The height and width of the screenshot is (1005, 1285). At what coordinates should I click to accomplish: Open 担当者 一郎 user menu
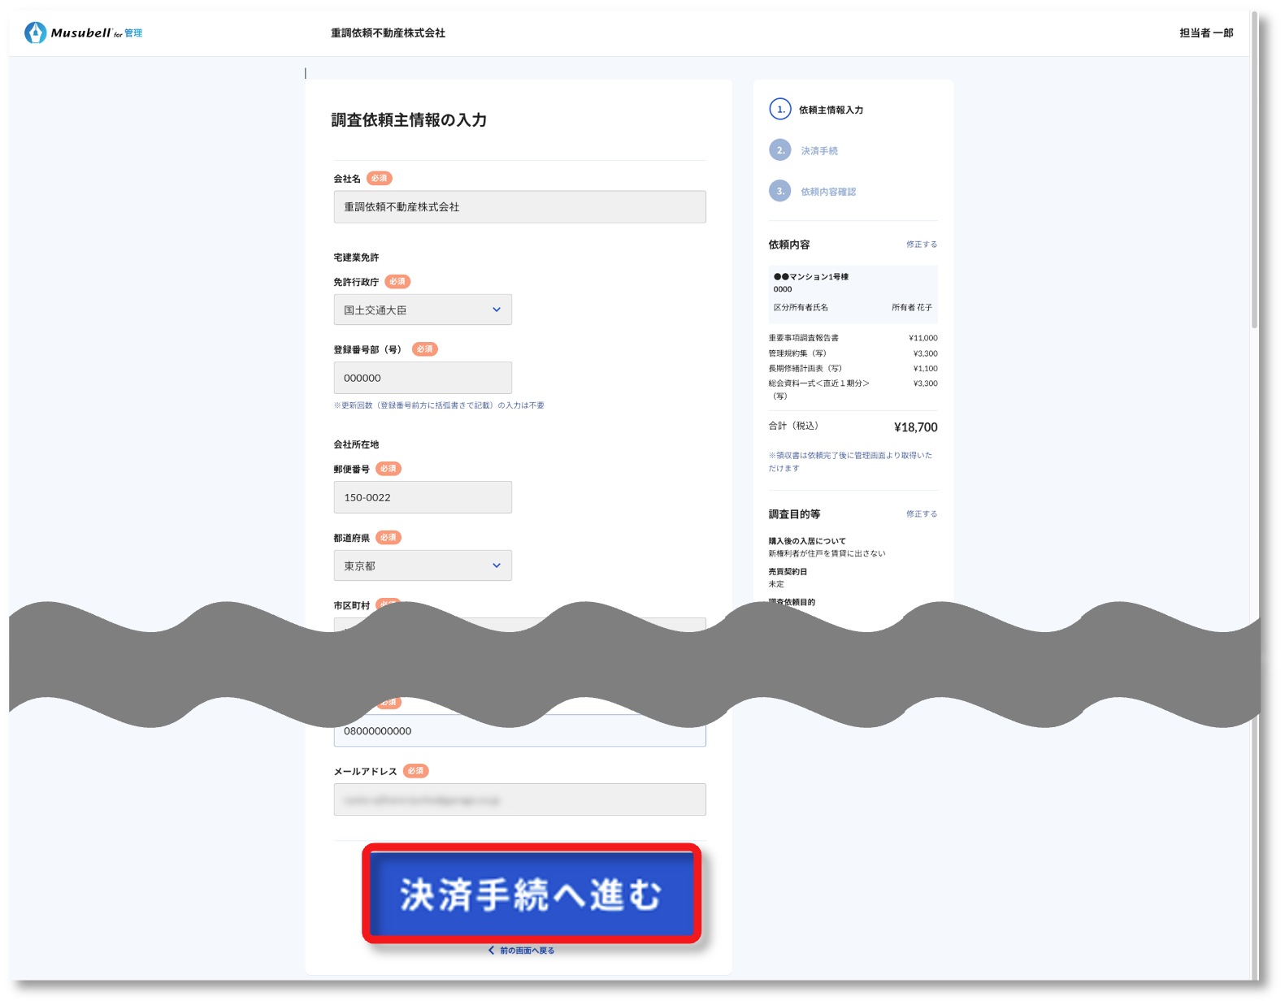(1205, 33)
